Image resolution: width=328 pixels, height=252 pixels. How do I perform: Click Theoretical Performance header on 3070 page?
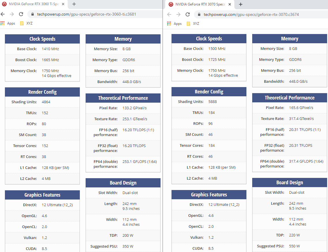pos(289,98)
